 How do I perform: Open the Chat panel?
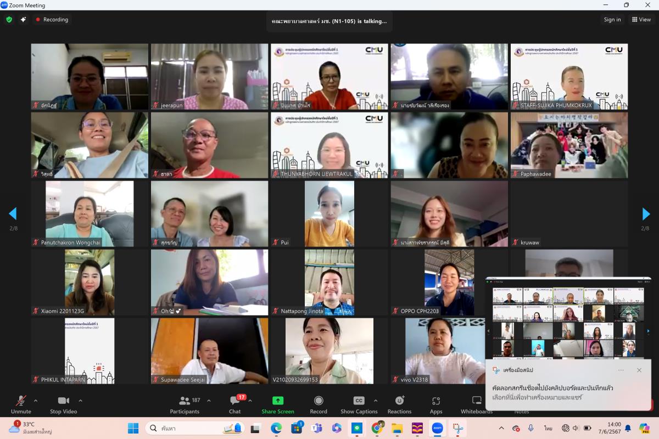235,404
